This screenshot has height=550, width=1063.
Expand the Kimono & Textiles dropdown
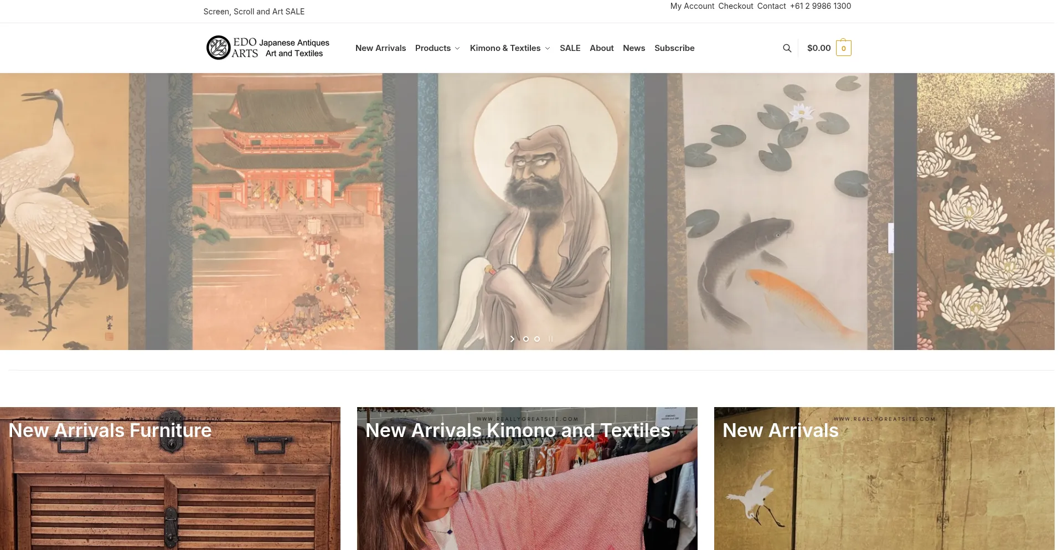[510, 48]
